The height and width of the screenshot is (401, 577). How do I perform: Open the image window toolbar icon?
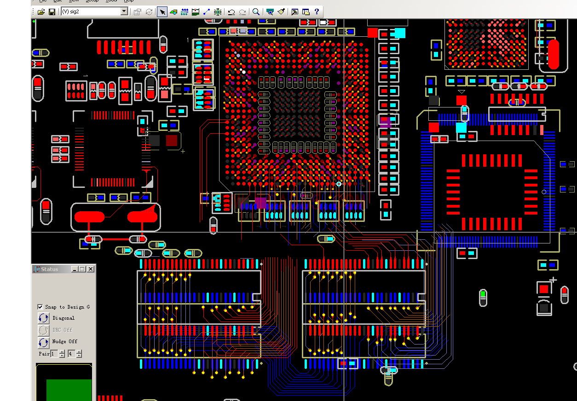click(295, 12)
